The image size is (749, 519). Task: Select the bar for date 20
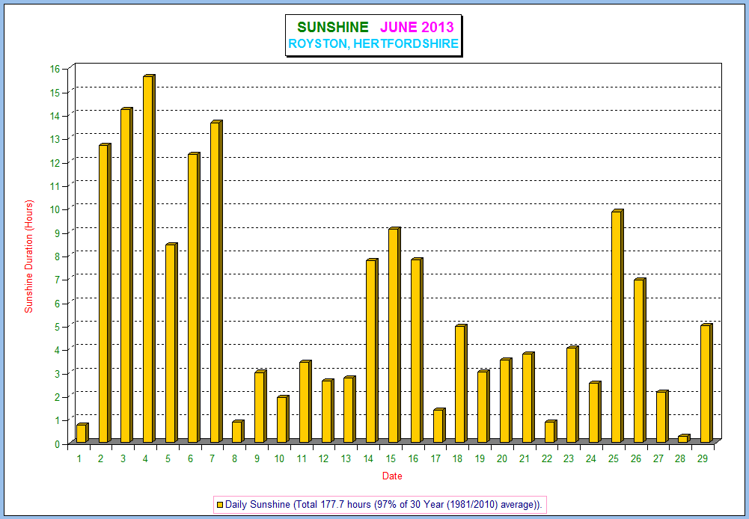click(507, 400)
